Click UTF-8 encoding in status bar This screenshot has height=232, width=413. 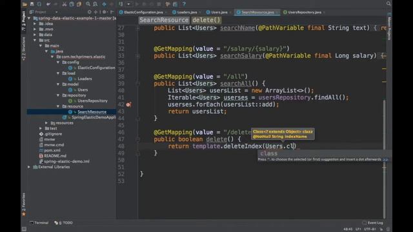[370, 229]
